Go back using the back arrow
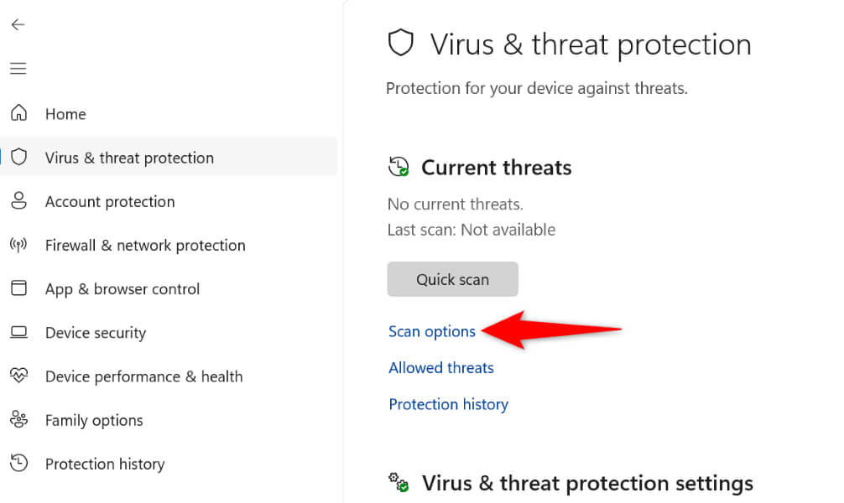Viewport: 844px width, 503px height. tap(18, 24)
